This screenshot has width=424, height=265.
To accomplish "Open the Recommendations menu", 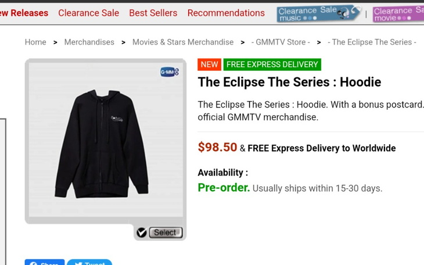I will [x=226, y=13].
